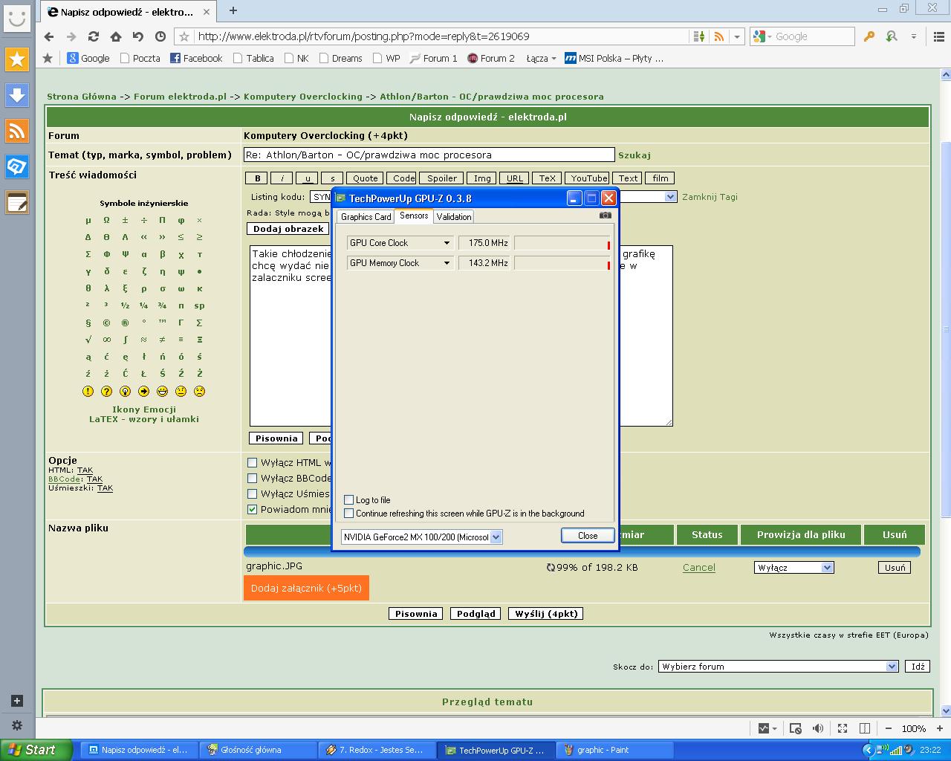Uncheck the Powiadom mnie checkbox
The height and width of the screenshot is (761, 951).
tap(253, 510)
